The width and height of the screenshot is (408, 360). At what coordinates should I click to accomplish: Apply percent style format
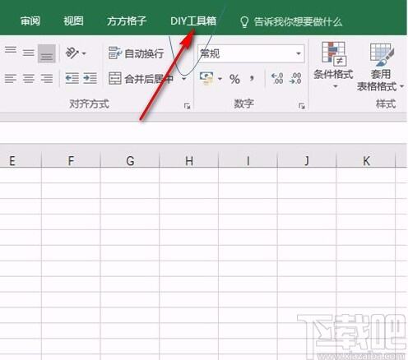point(234,79)
